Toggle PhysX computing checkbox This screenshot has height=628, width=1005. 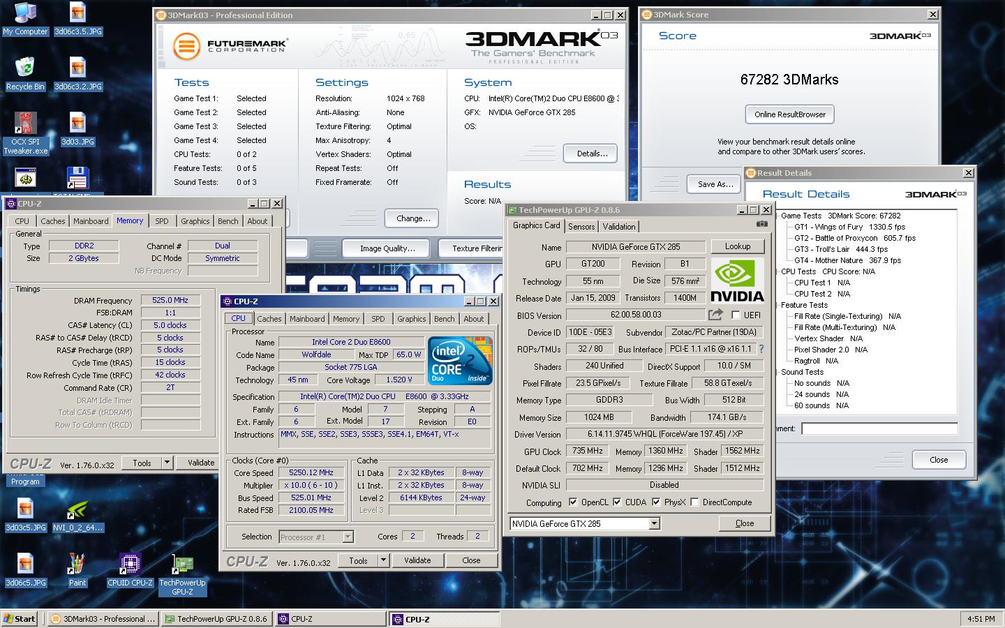click(x=656, y=502)
